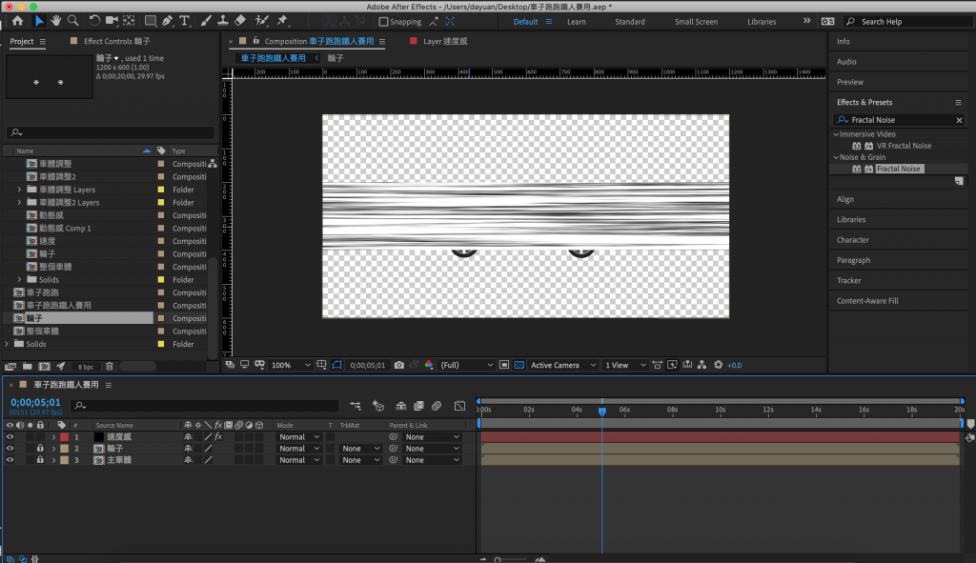Apply the Fractal Noise effect preset
This screenshot has width=976, height=563.
[x=899, y=169]
